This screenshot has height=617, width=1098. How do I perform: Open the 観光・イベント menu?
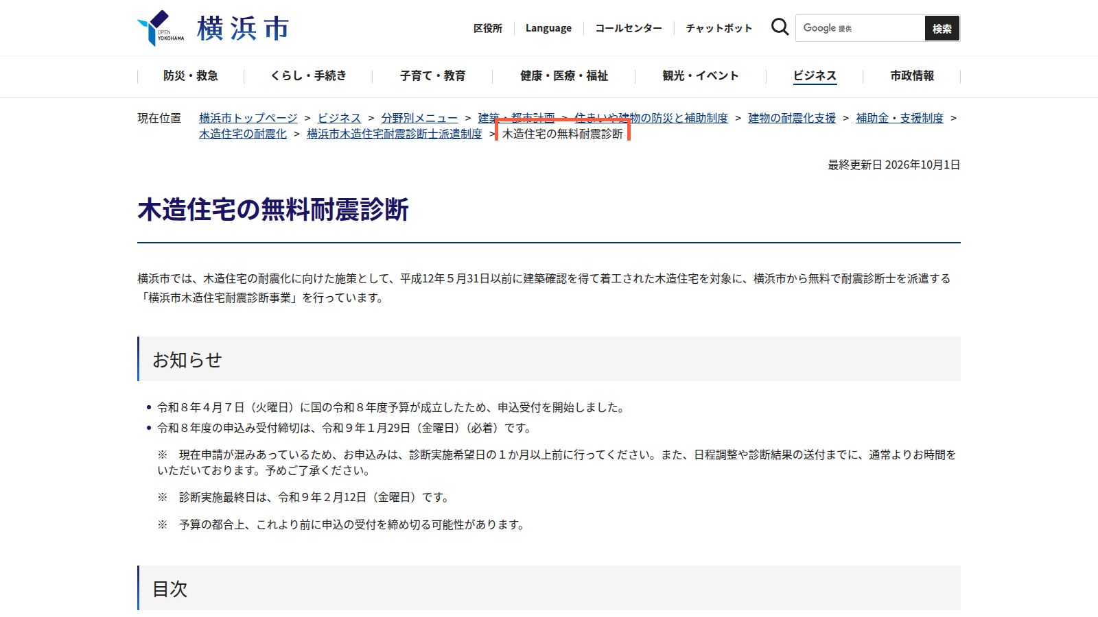click(701, 76)
